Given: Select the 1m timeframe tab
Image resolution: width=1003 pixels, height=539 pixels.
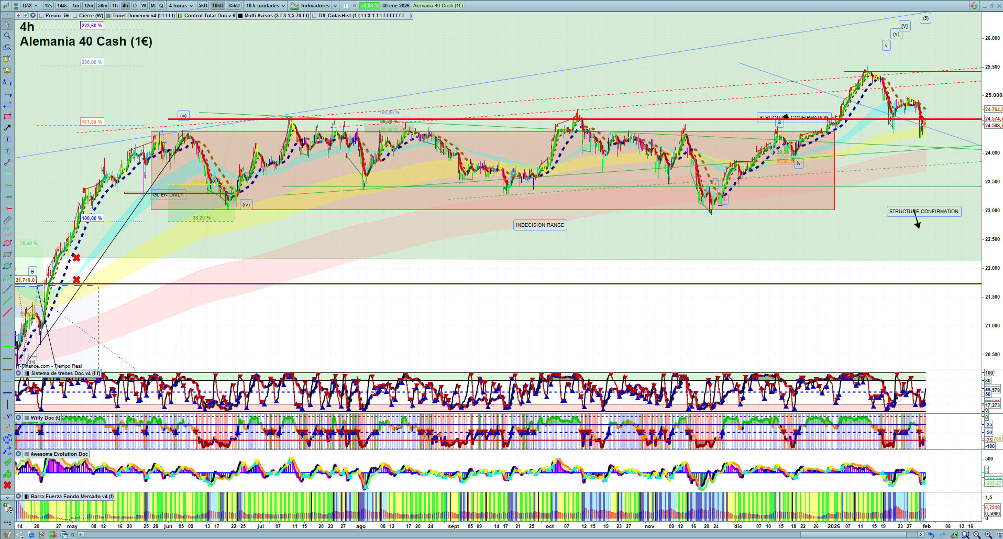Looking at the screenshot, I should (76, 6).
